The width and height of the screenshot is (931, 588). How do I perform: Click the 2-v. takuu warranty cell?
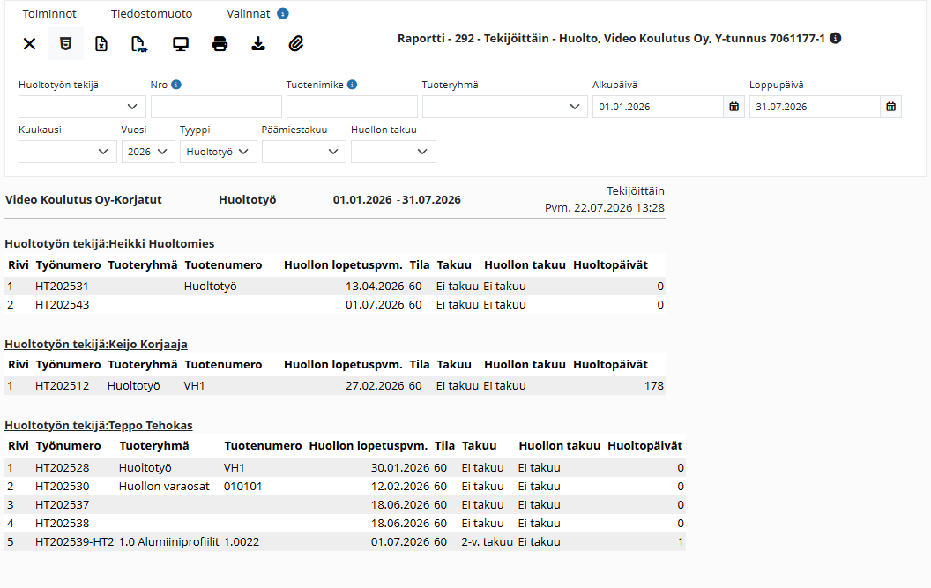tap(487, 541)
